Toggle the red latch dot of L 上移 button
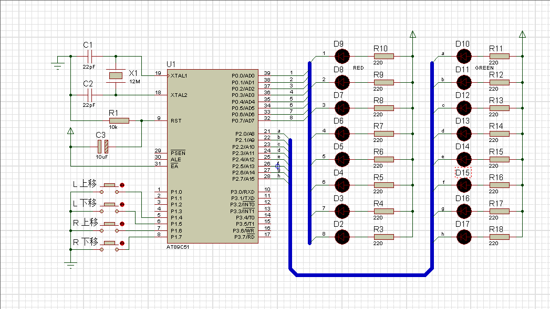 pos(122,185)
